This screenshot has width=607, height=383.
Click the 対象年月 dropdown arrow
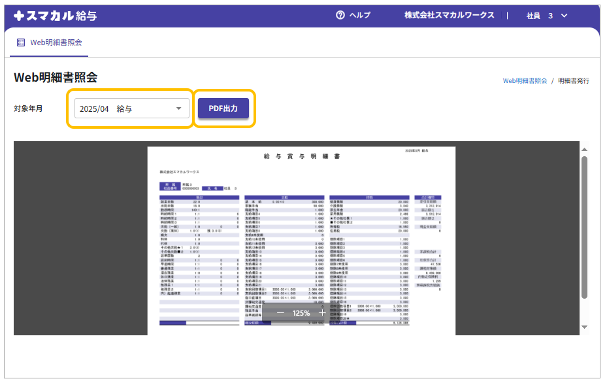click(x=178, y=108)
